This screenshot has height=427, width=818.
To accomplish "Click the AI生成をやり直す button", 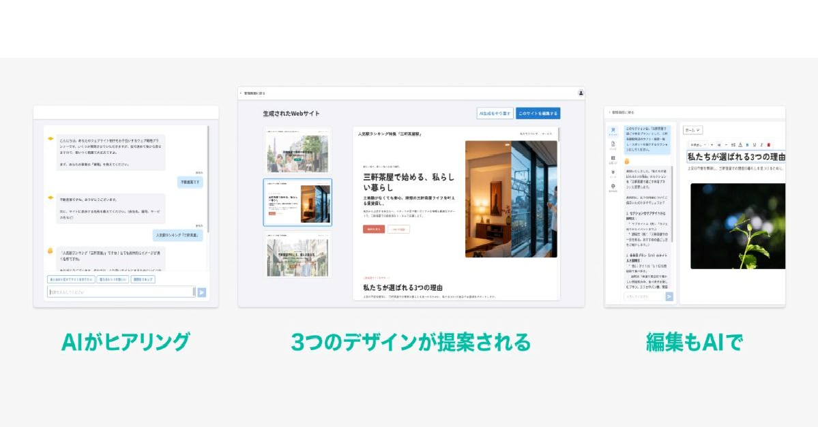I will (495, 113).
